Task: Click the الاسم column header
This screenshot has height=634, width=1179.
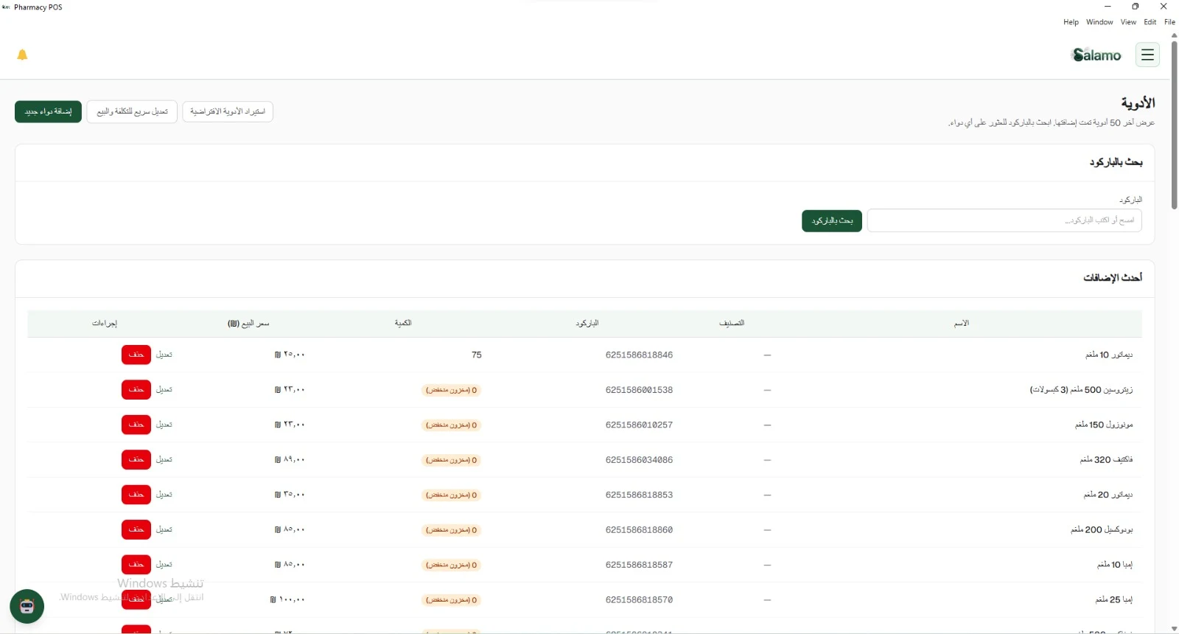Action: (962, 323)
